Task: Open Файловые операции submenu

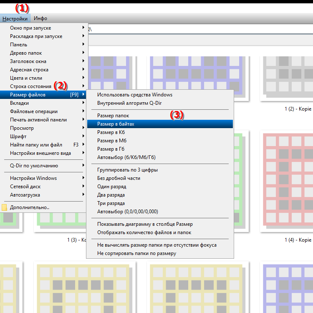Action: pos(43,111)
